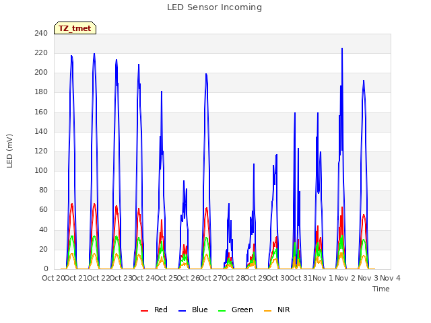
Task: Click the 60 y-axis tick label
Action: [43, 210]
